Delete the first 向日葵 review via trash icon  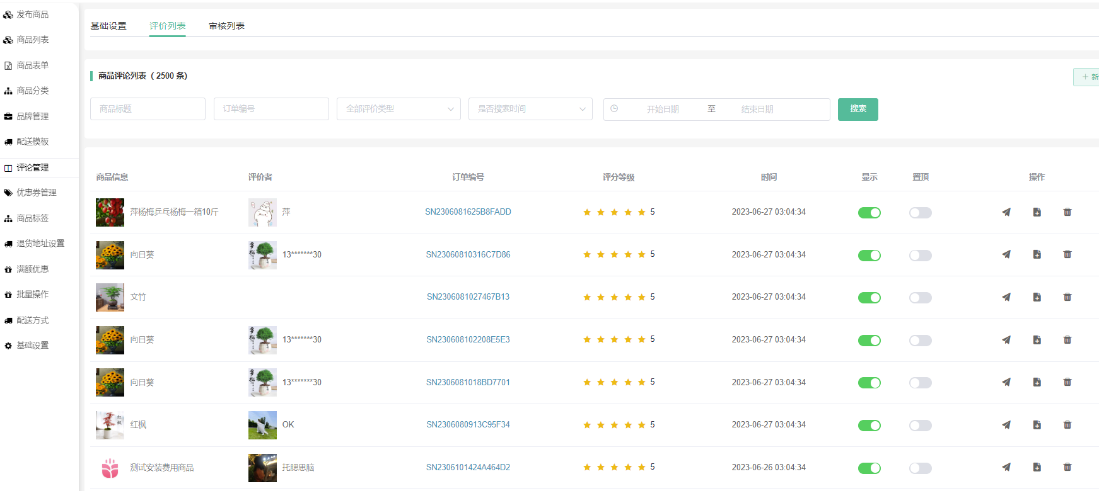click(1067, 254)
